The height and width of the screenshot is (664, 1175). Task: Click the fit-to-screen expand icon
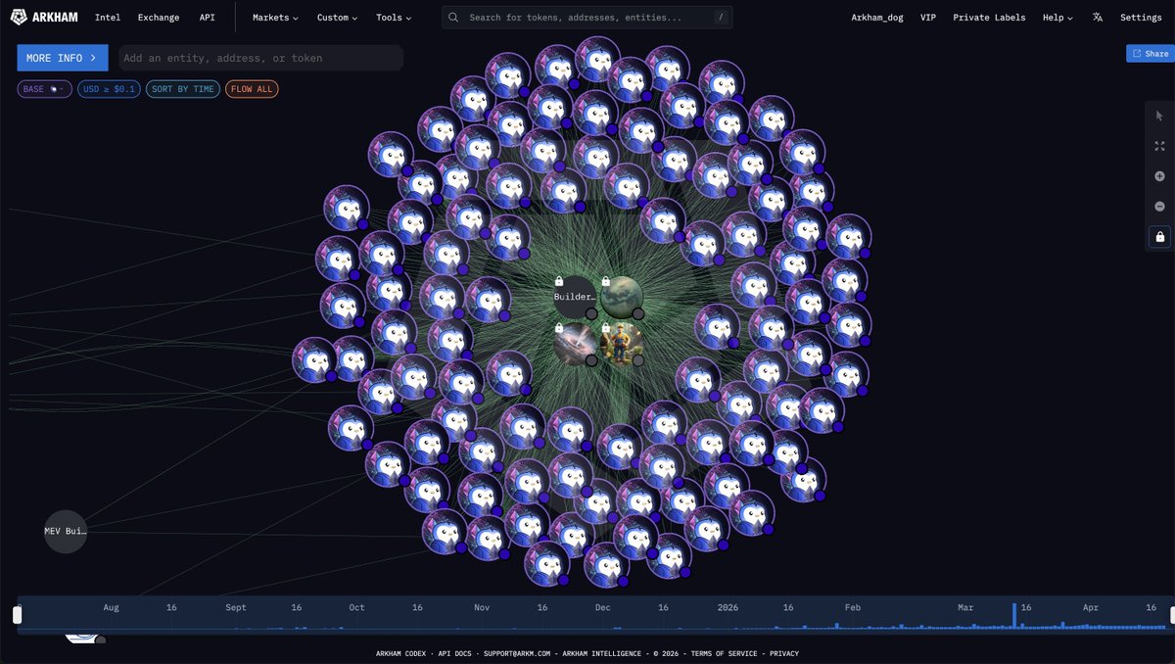tap(1159, 146)
